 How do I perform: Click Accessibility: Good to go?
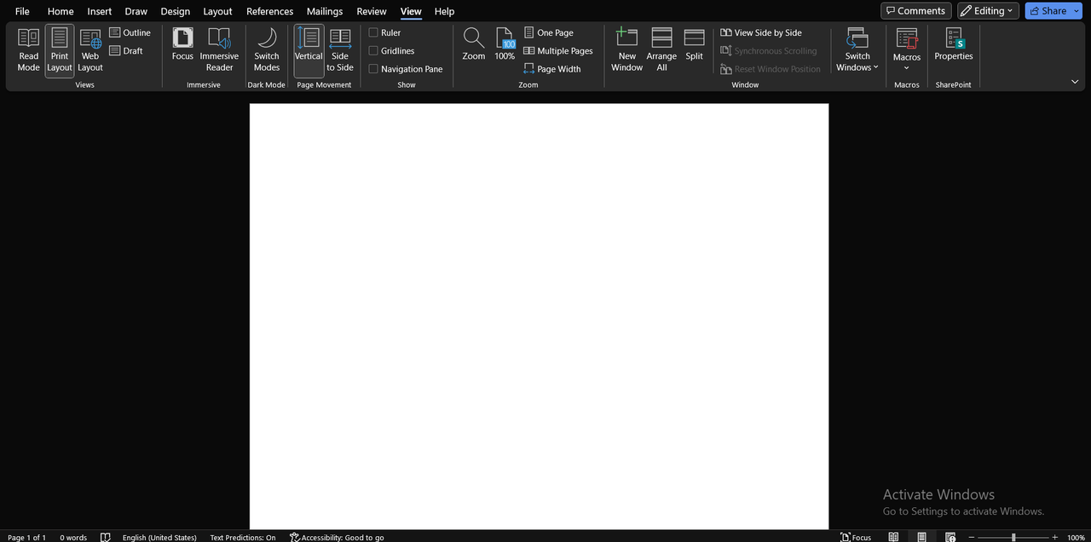coord(337,537)
